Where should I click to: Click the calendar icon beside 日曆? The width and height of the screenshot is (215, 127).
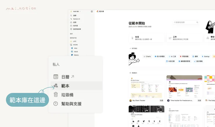pos(56,77)
